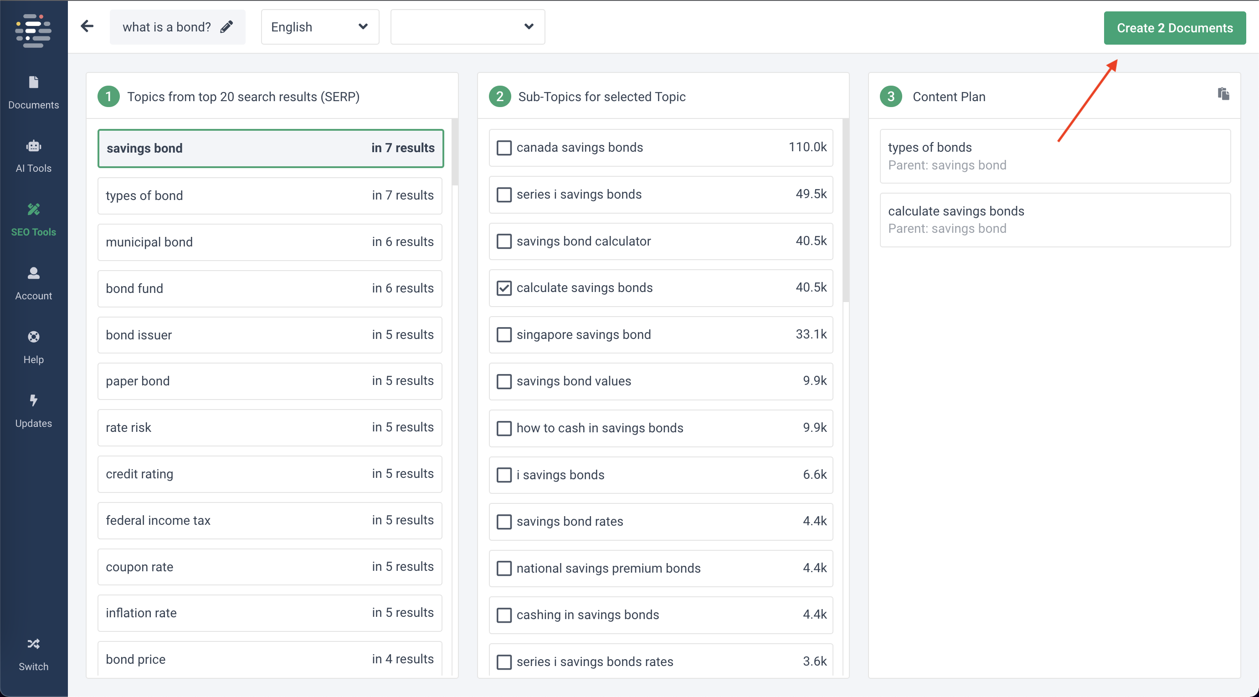
Task: Open Account in the sidebar
Action: click(x=33, y=284)
